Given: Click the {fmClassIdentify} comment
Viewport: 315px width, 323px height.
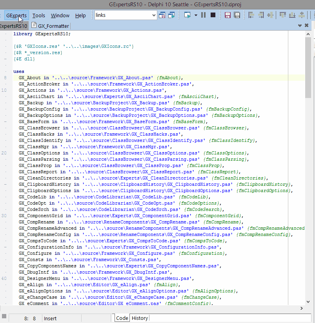Looking at the screenshot, I should [232, 140].
